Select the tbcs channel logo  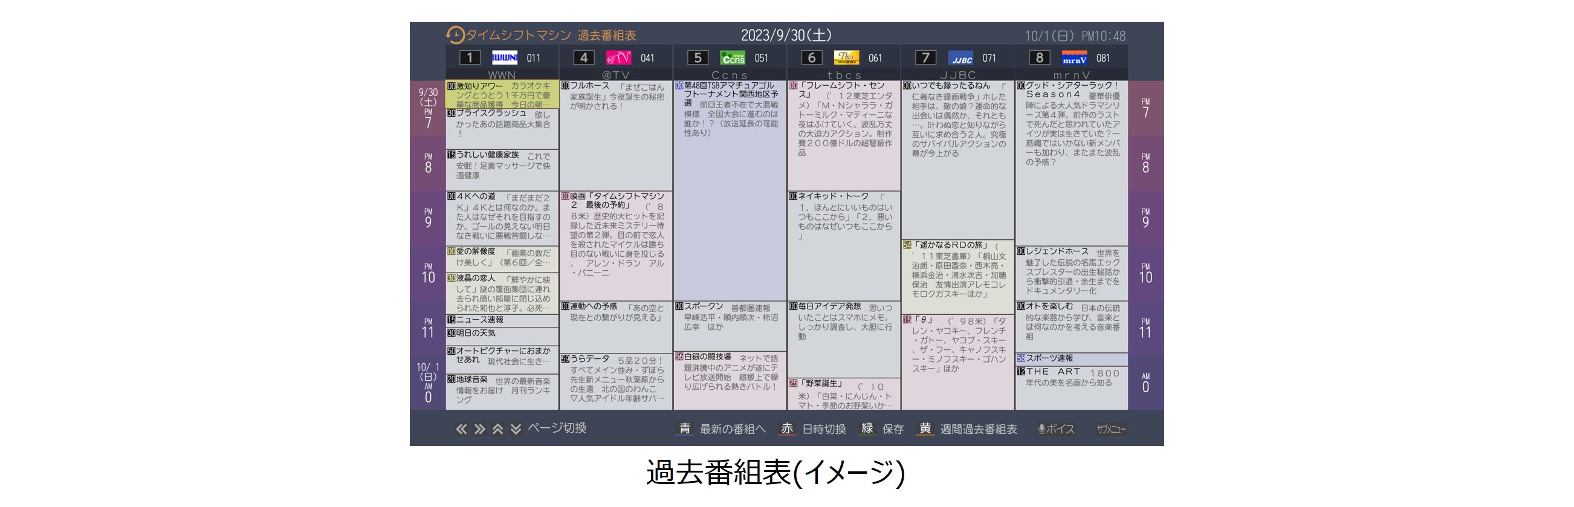click(846, 58)
